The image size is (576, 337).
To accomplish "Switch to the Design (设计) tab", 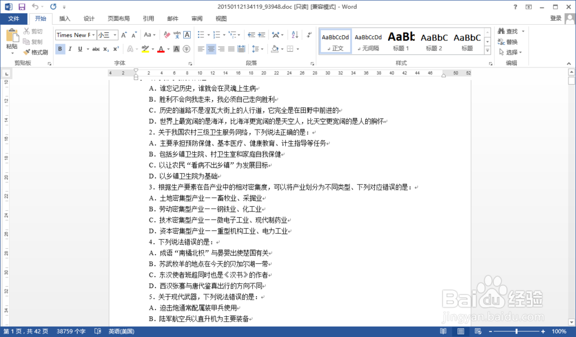I will 89,18.
